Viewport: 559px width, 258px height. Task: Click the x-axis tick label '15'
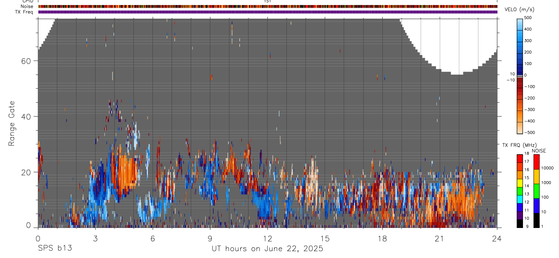[x=325, y=238]
